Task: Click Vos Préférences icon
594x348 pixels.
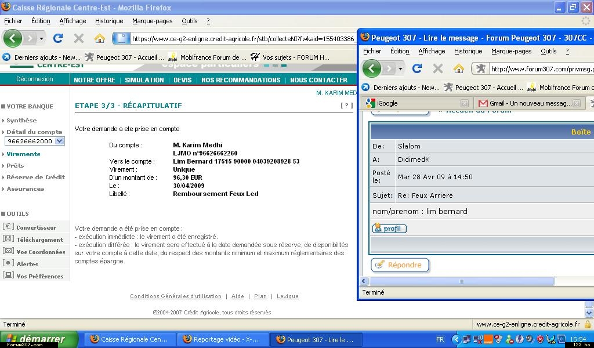Action: [x=8, y=275]
